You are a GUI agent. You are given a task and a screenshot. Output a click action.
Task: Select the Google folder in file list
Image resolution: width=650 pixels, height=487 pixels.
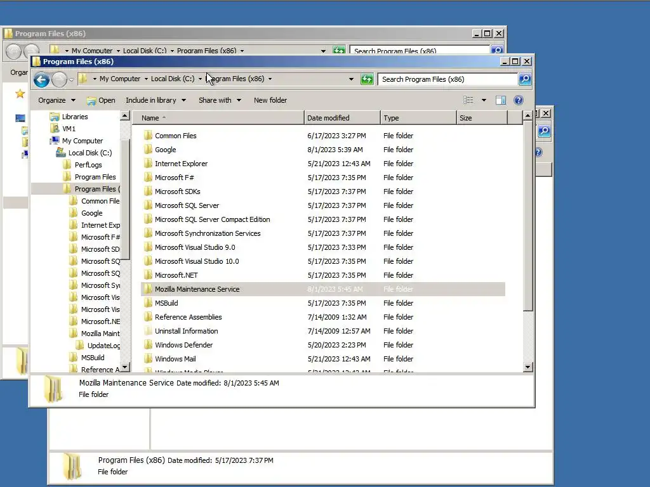(x=323, y=150)
